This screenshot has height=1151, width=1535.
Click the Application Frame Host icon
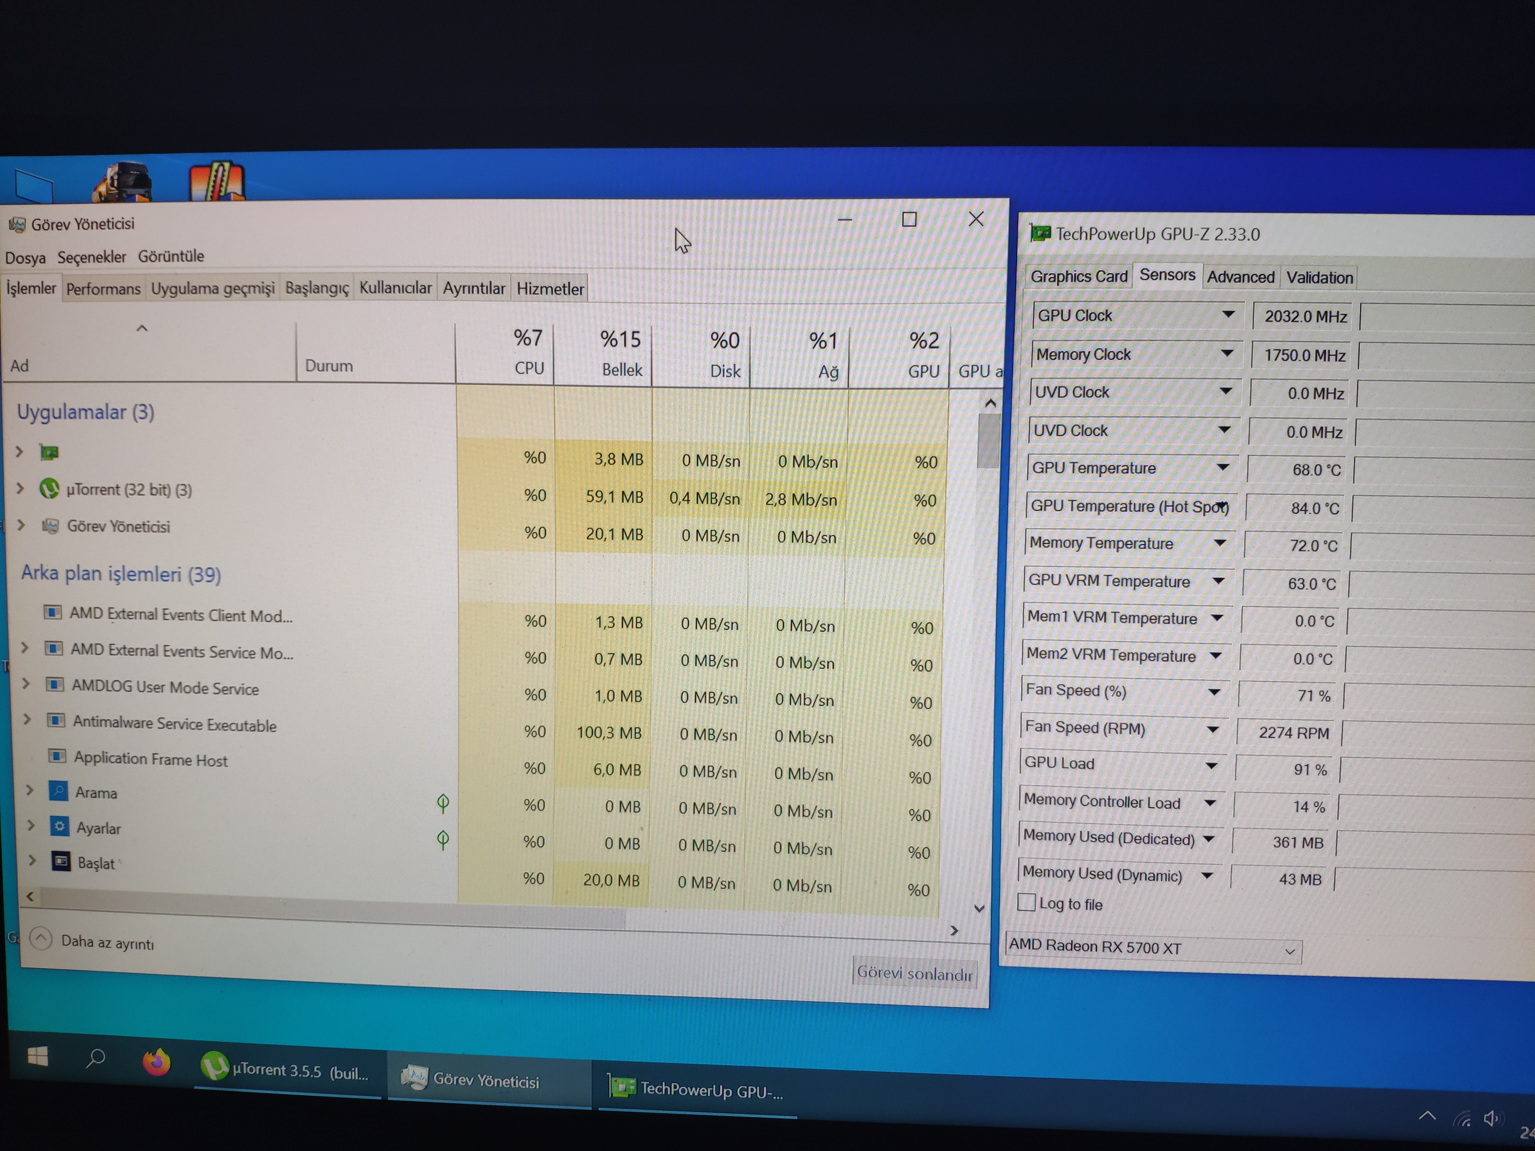click(x=57, y=756)
